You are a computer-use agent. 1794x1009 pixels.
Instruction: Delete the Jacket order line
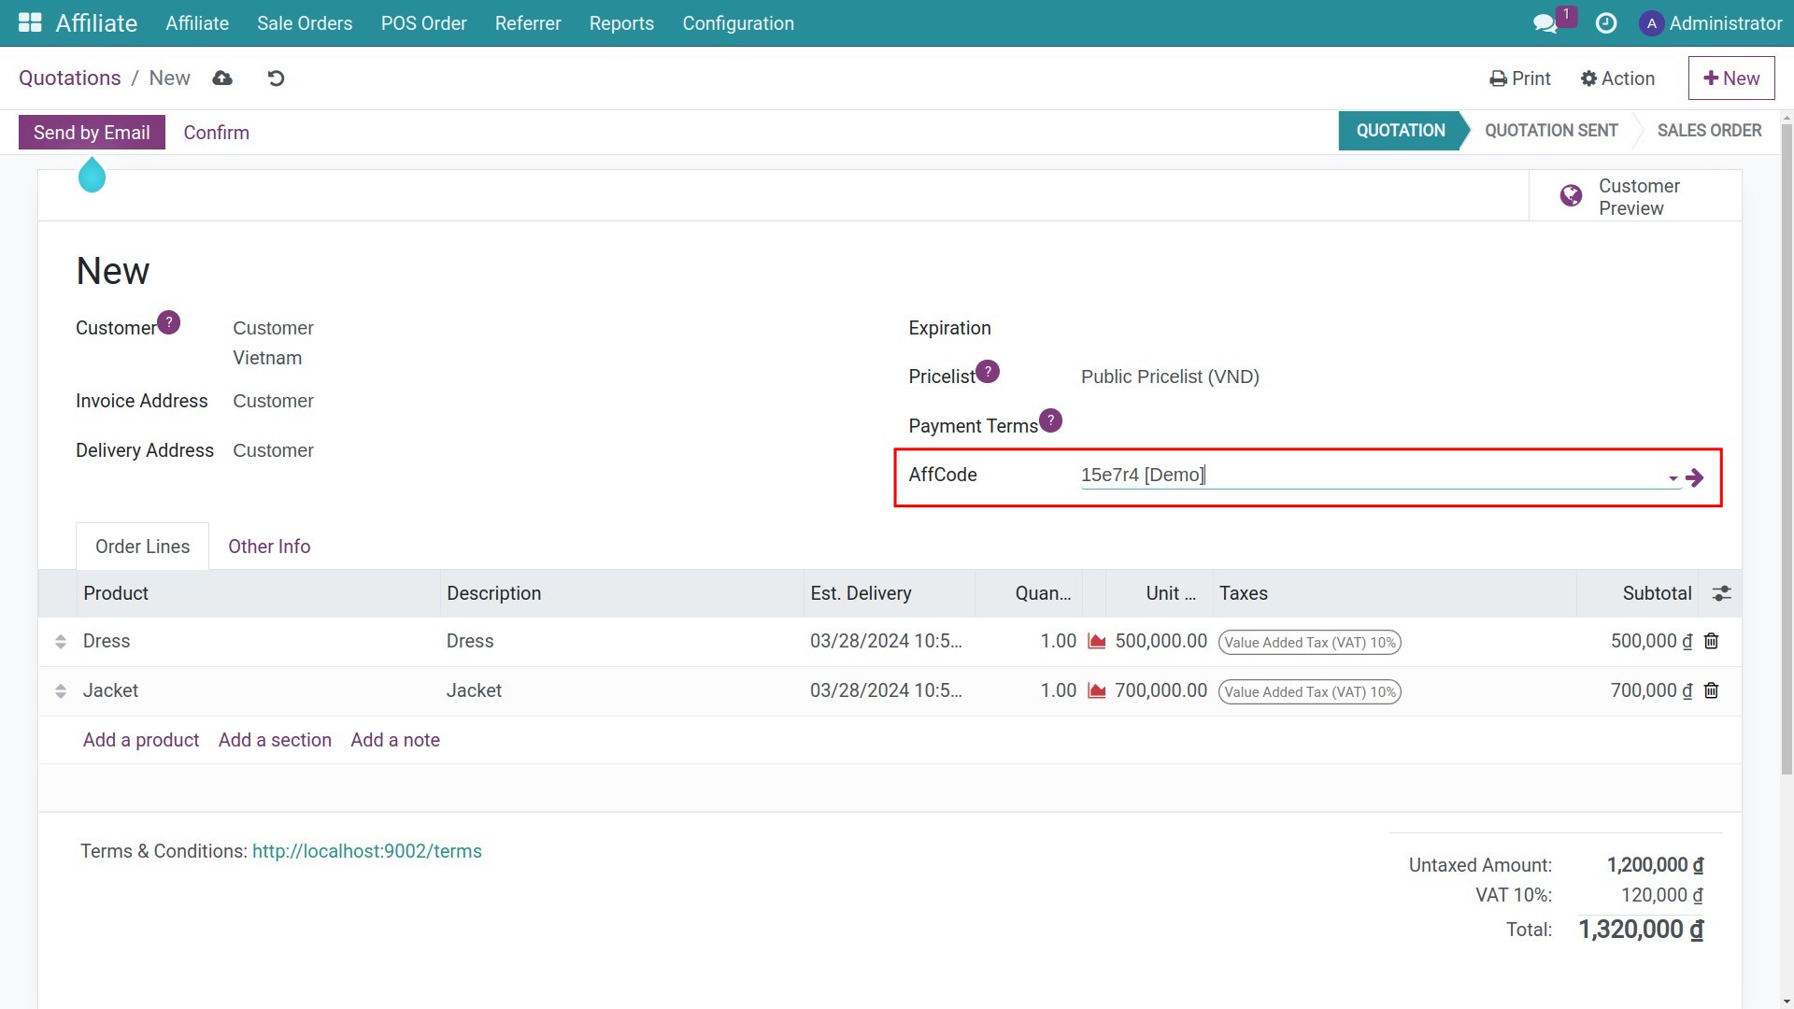tap(1711, 690)
